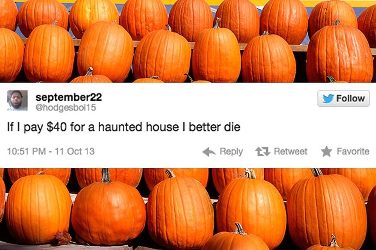Click the tweet text about haunted house
376x250 pixels.
click(x=124, y=127)
